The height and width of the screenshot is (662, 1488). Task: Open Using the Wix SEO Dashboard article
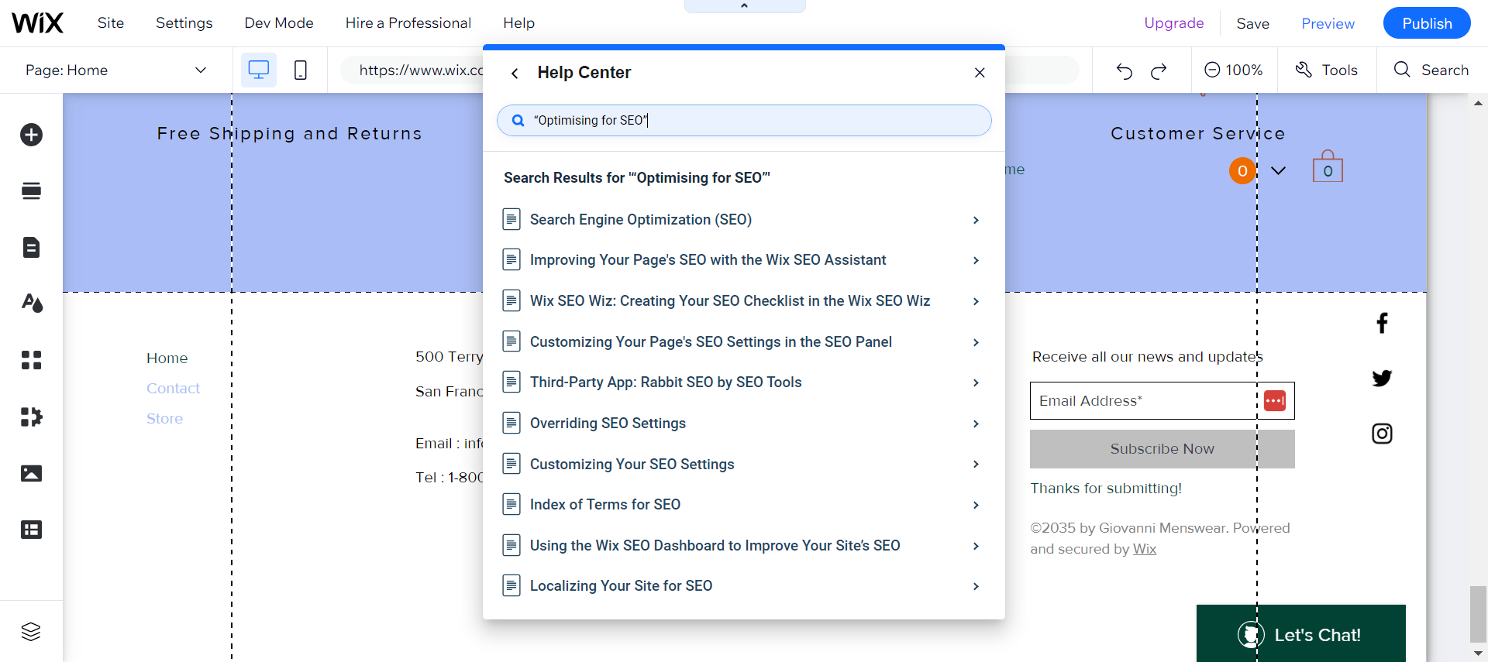[743, 546]
